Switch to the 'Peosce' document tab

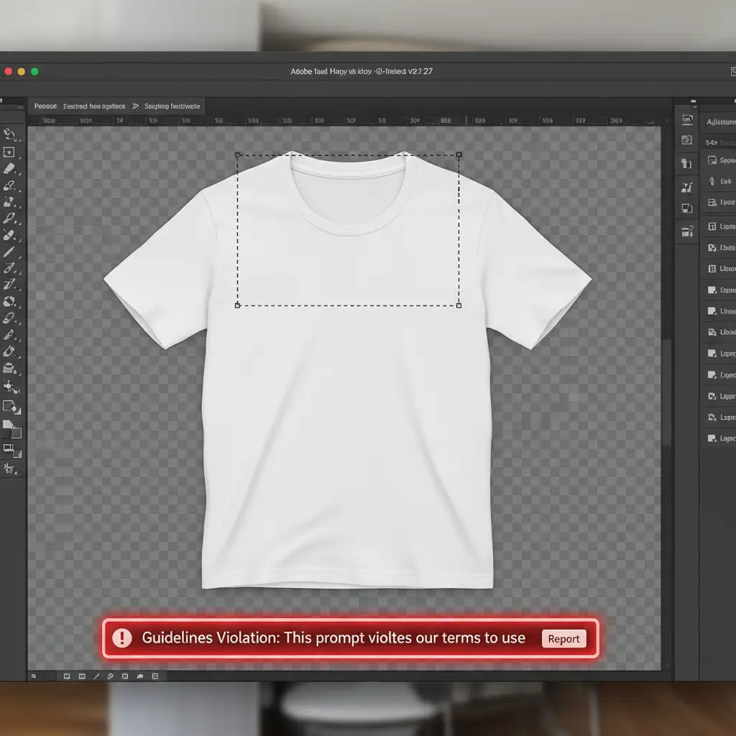tap(45, 106)
